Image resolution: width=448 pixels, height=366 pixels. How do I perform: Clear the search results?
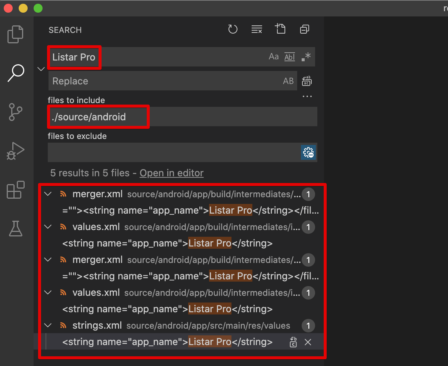tap(257, 29)
